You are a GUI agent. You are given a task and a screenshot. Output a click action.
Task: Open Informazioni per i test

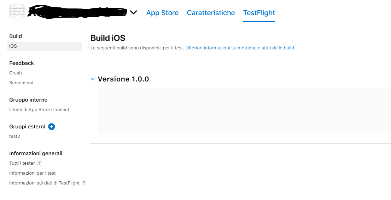tap(33, 173)
